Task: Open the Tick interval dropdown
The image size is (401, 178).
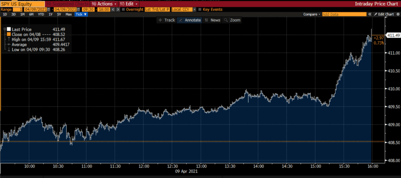Action: (x=81, y=14)
